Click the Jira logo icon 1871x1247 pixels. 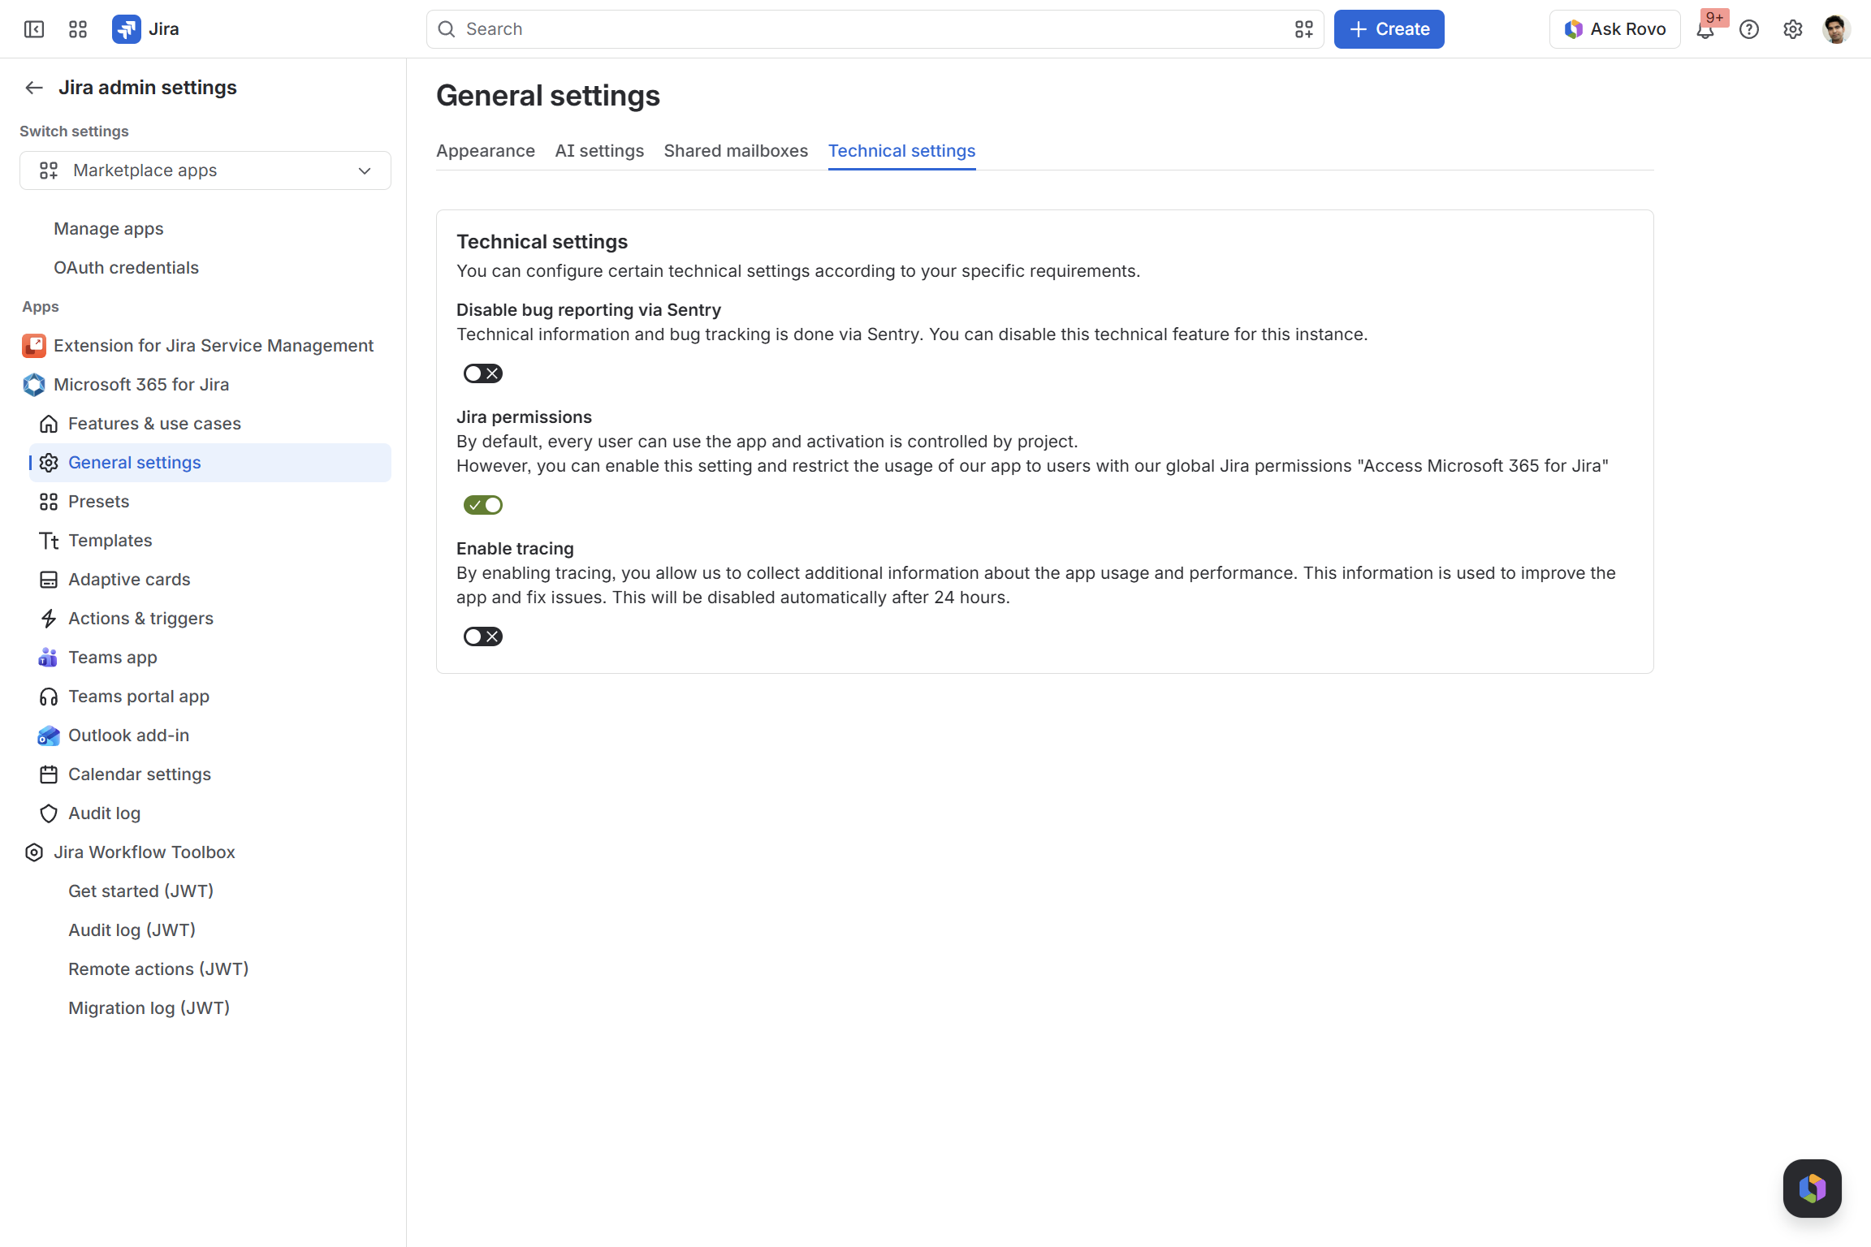click(127, 29)
